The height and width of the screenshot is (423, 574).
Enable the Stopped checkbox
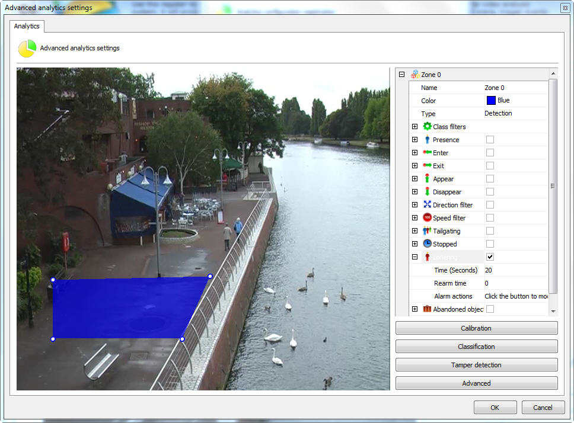(x=490, y=243)
